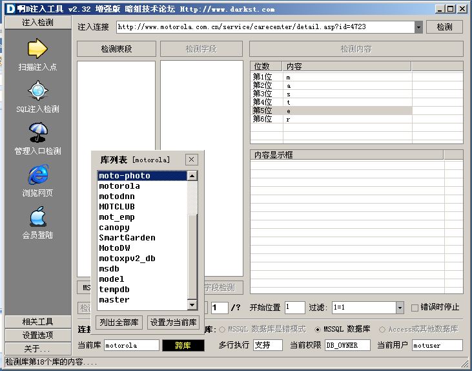Click the partially hidden 字段检测 button
472x371 pixels.
point(223,288)
